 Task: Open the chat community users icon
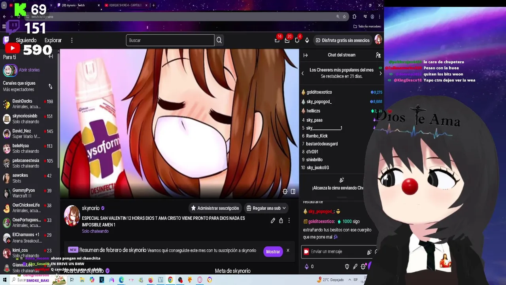[378, 55]
